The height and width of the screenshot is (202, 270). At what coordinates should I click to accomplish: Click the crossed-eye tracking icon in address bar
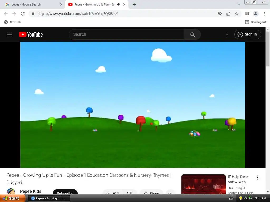220,14
